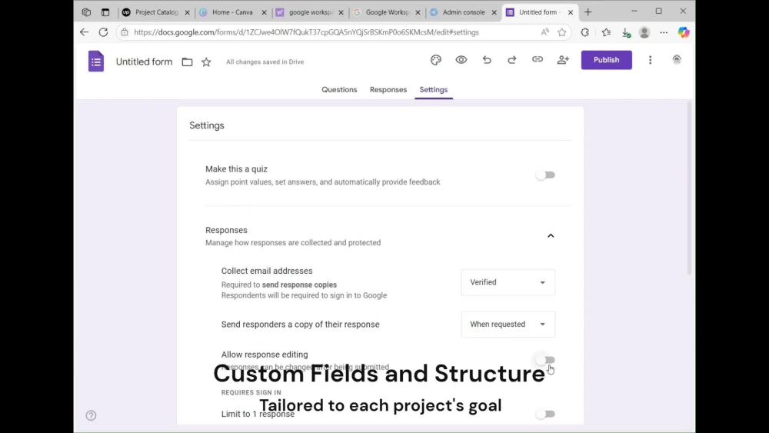
Task: Star the Untitled form
Action: (206, 62)
